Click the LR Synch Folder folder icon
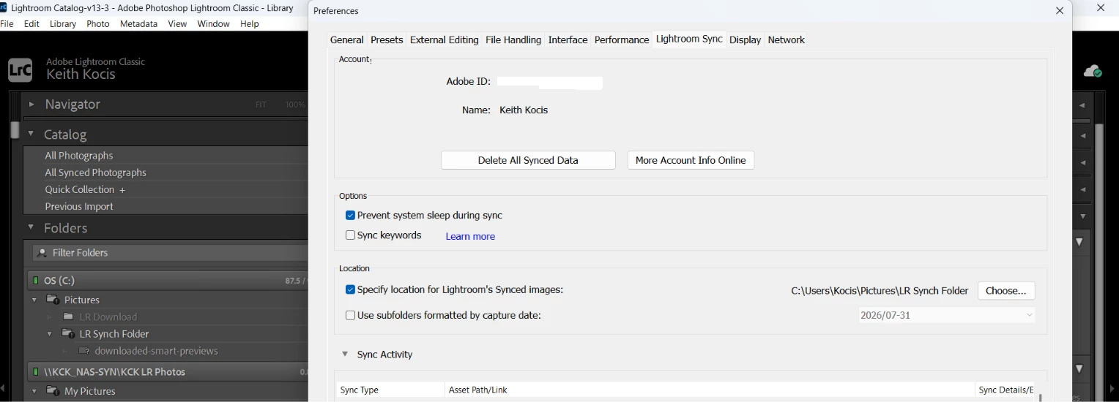This screenshot has width=1119, height=402. click(x=68, y=333)
